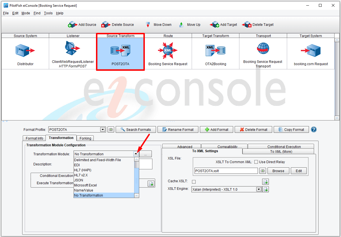Click the Browse button for XSL file
The height and width of the screenshot is (237, 341).
[x=278, y=171]
